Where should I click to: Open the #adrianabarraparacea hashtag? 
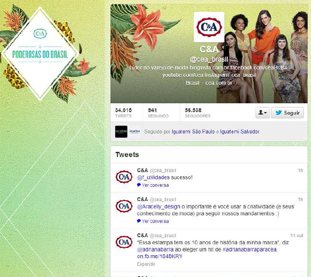coord(250,249)
